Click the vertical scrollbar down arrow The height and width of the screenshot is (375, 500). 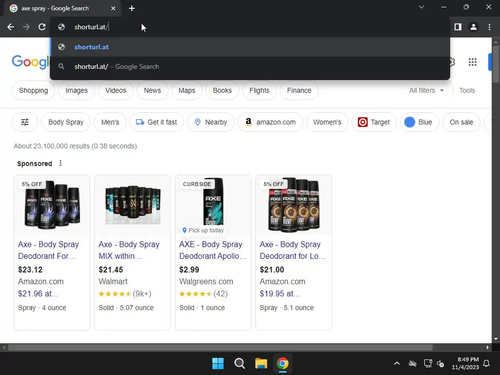coord(496,339)
